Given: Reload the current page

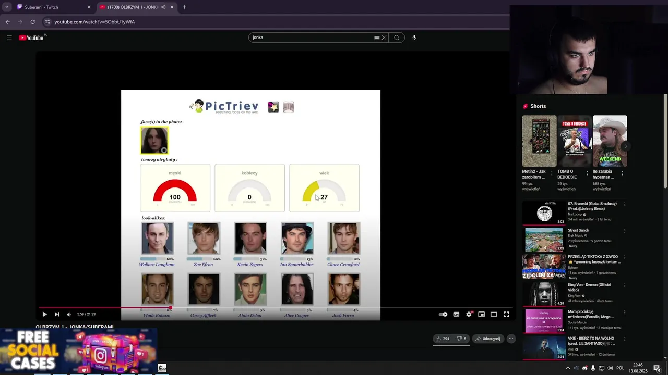Looking at the screenshot, I should coord(32,22).
